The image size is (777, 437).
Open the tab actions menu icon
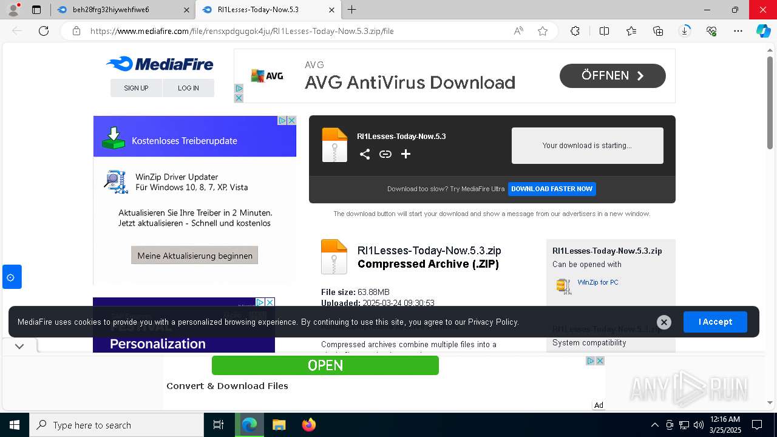(36, 10)
